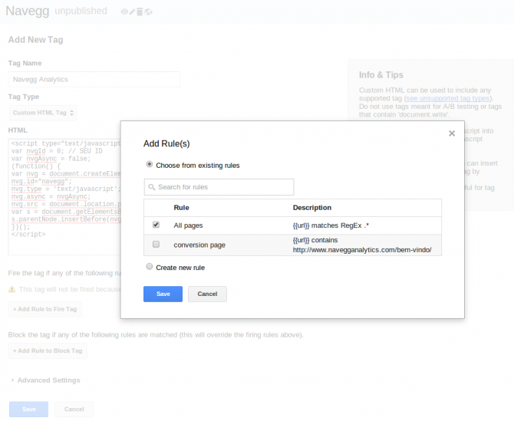This screenshot has height=421, width=514.
Task: Click the warning triangle icon beside tag notice
Action: click(x=12, y=289)
